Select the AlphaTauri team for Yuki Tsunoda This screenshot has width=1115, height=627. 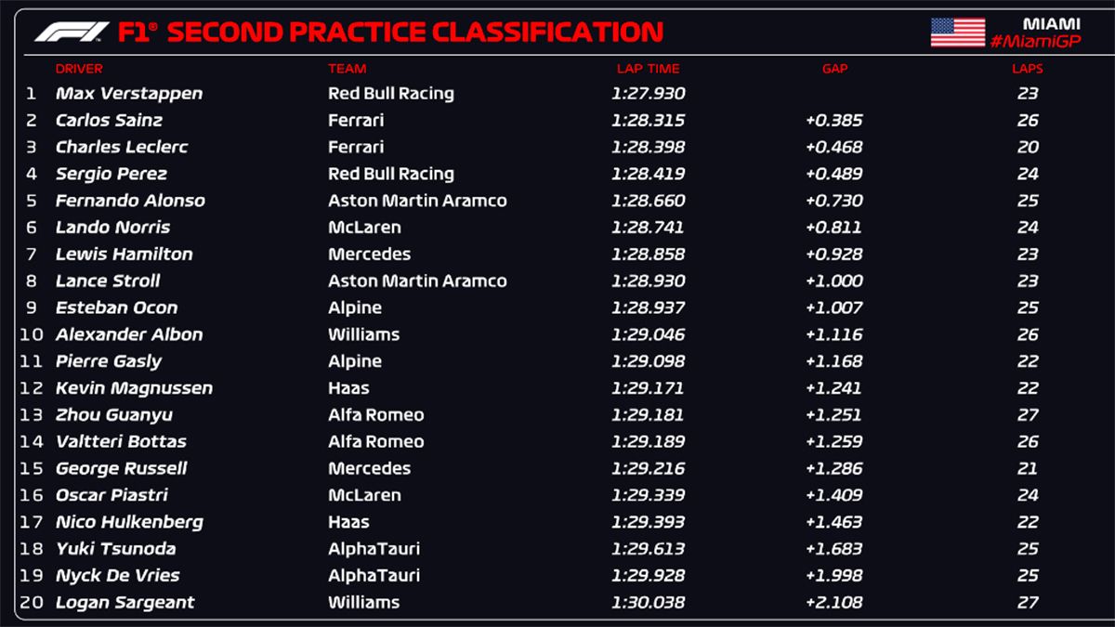(374, 549)
